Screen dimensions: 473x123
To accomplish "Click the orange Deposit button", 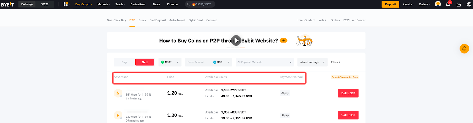I will coord(390,4).
